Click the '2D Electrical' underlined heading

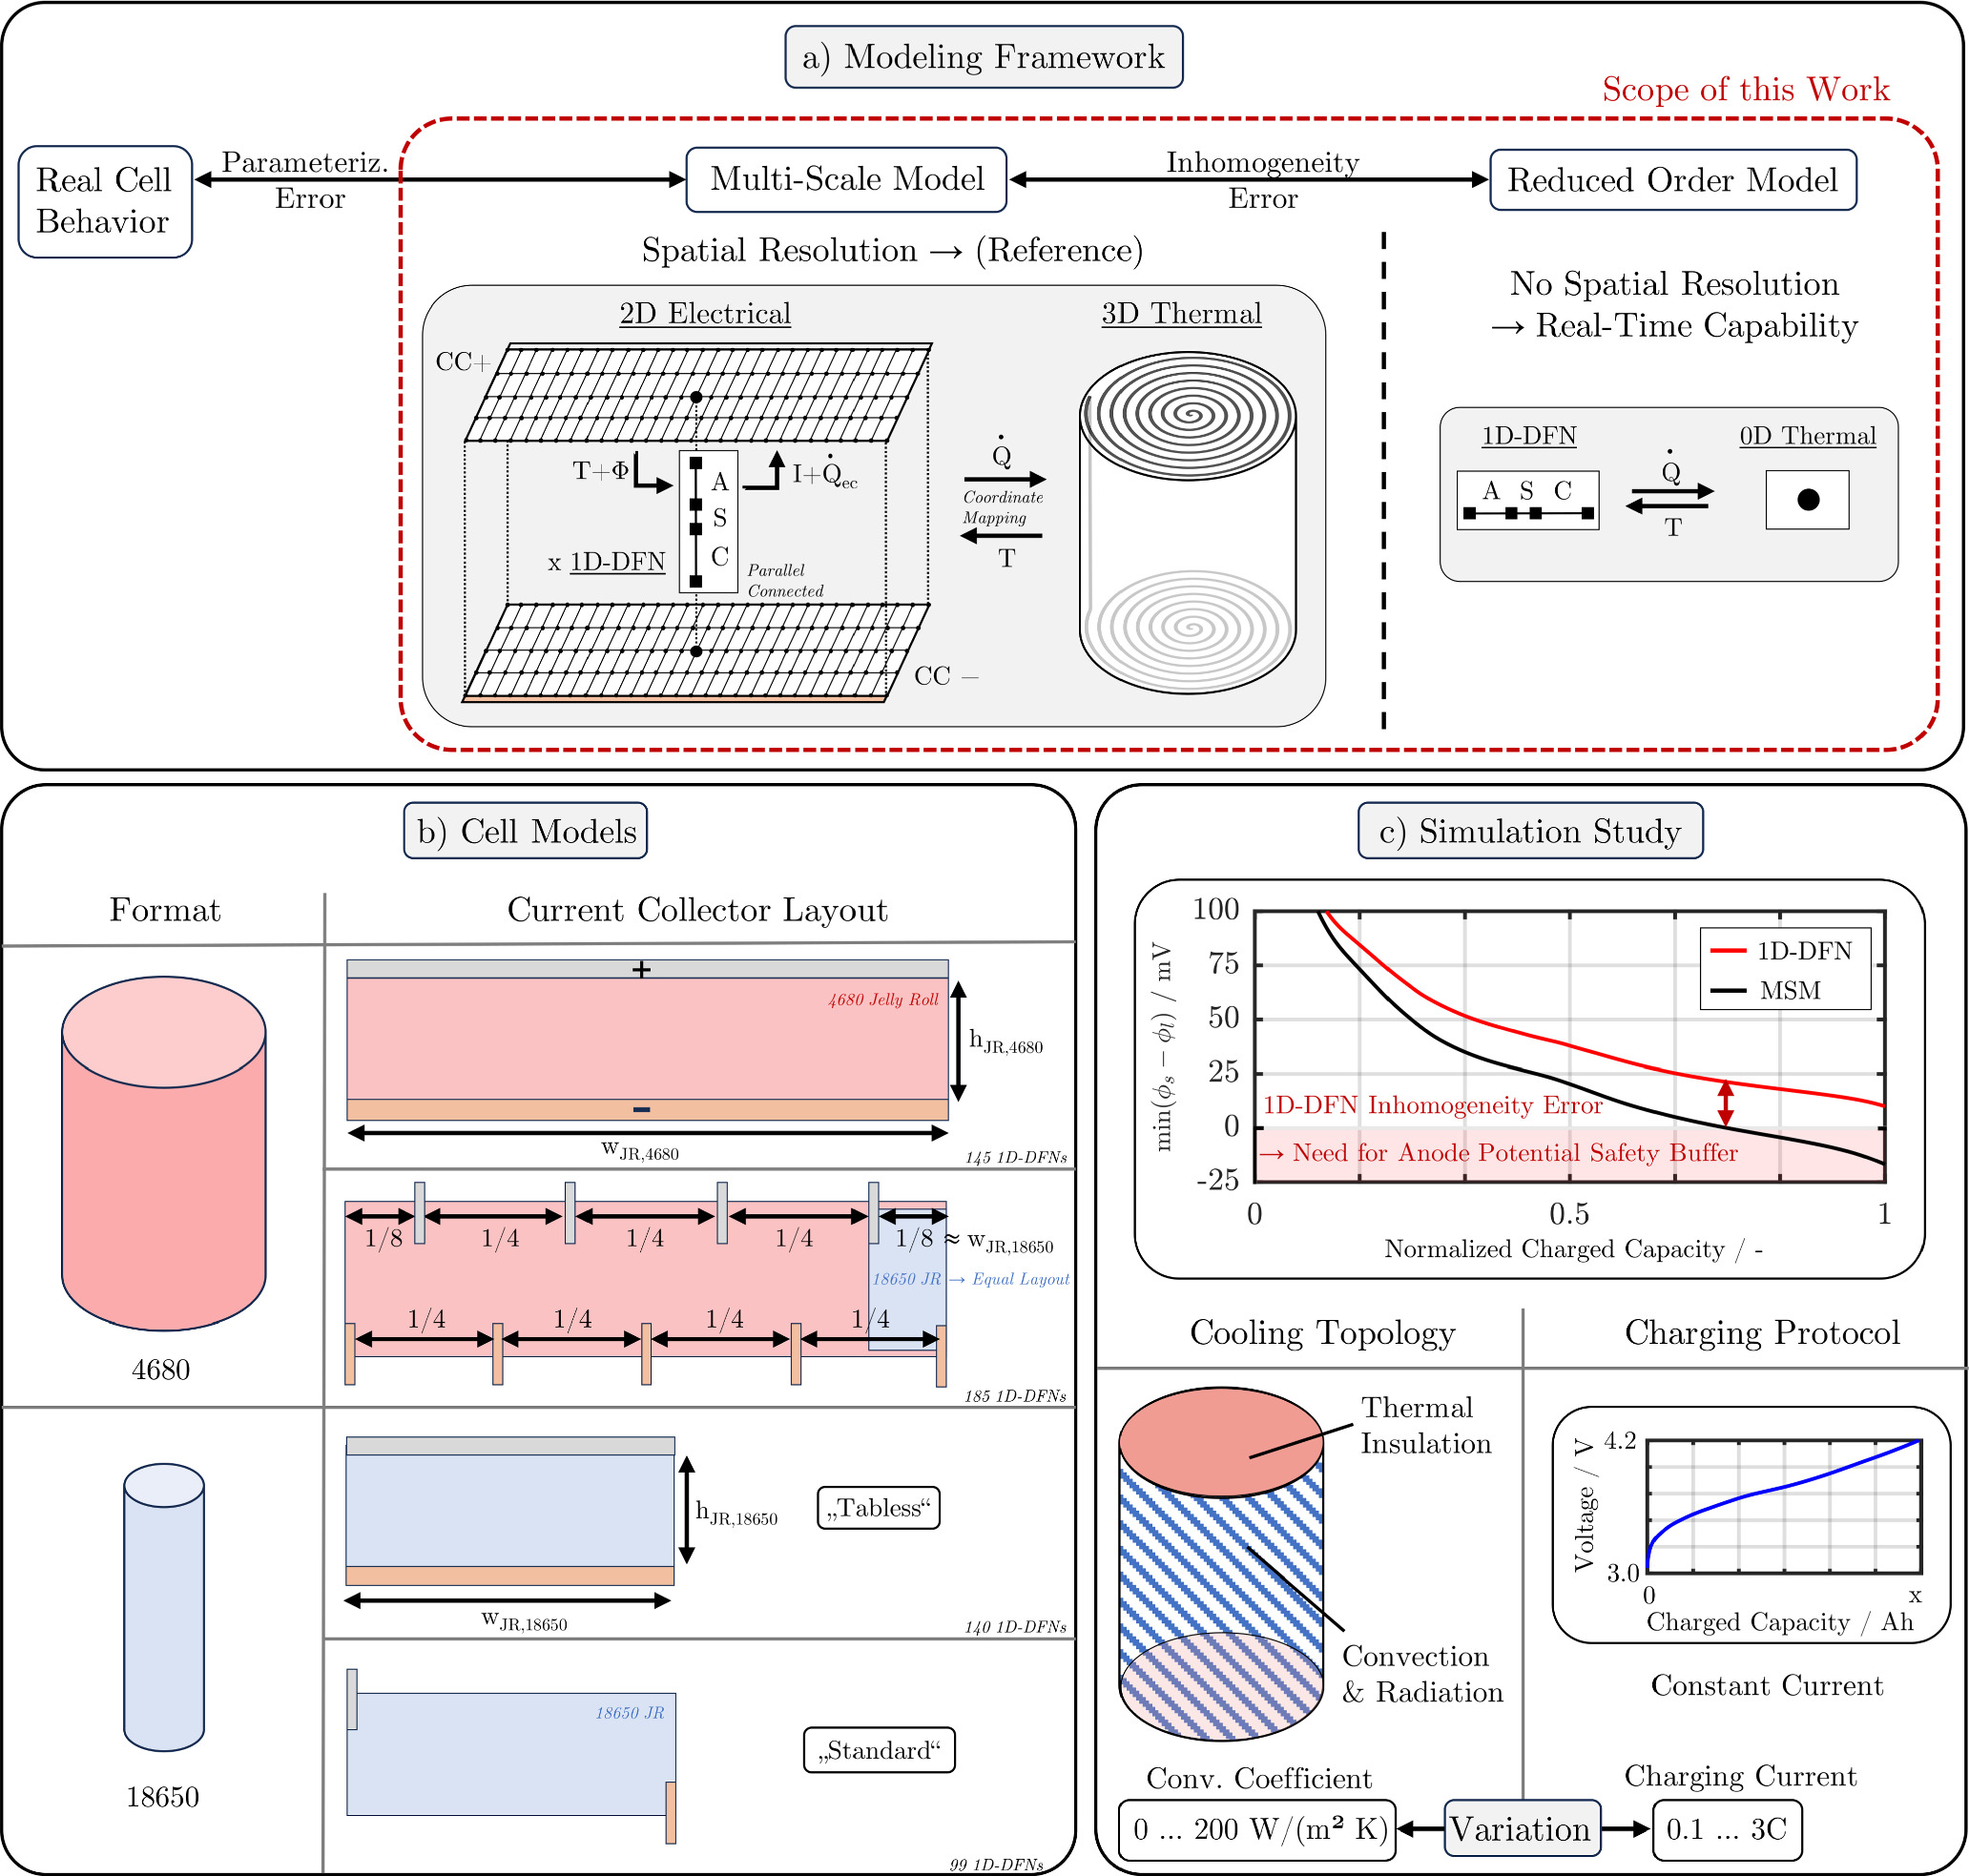[x=705, y=314]
